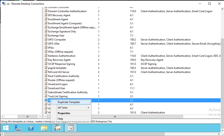Click Domain Controller Authentication template icon
This screenshot has width=224, height=136.
point(46,11)
